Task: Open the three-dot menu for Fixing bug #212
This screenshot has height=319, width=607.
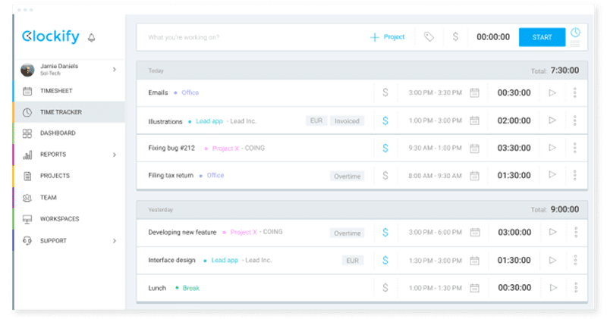Action: (575, 148)
